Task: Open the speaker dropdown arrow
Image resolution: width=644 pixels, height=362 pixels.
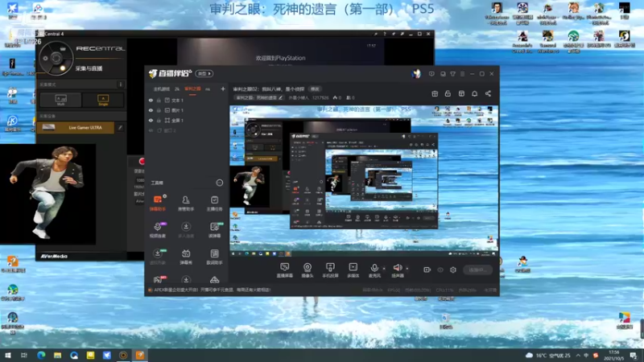Action: pos(407,269)
